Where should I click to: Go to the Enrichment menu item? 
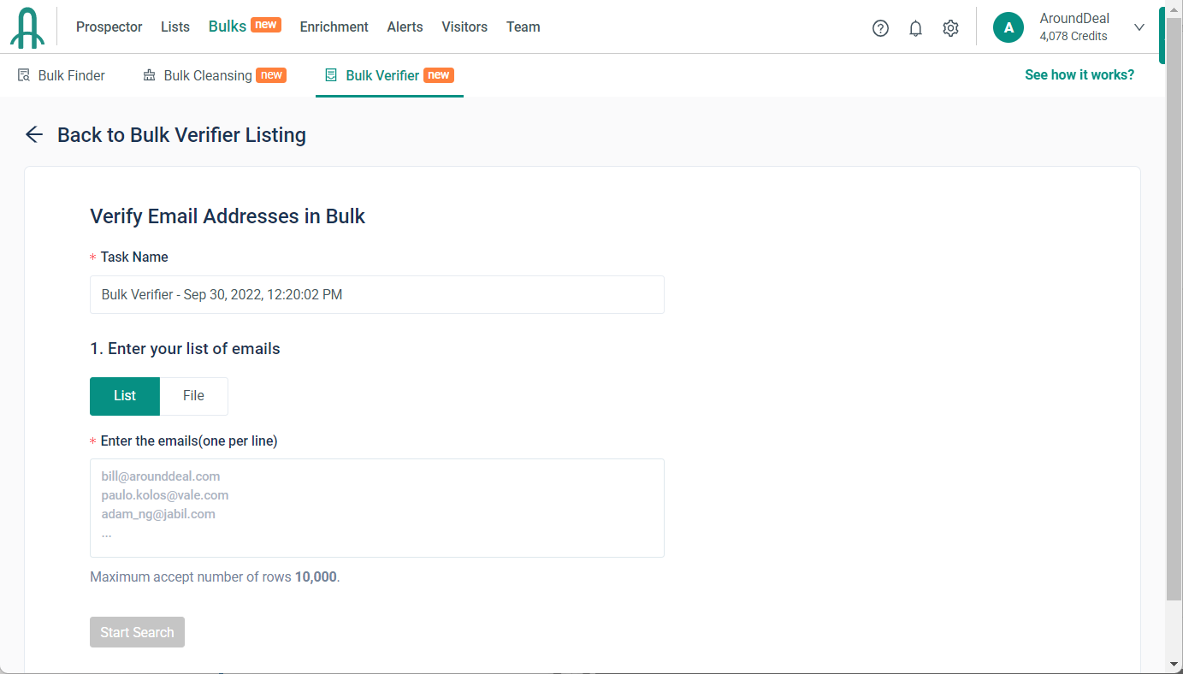(x=334, y=27)
